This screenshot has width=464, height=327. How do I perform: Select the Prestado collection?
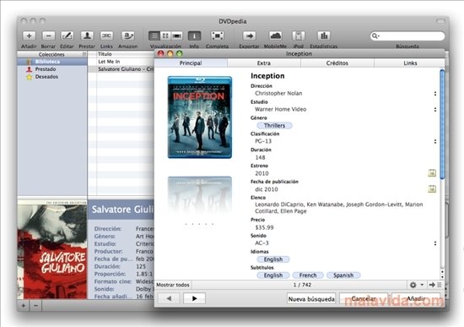[x=52, y=69]
